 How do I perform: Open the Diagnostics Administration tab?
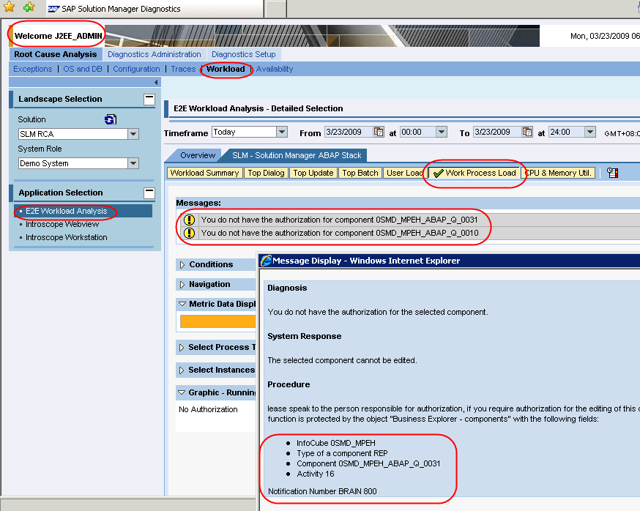coord(154,54)
